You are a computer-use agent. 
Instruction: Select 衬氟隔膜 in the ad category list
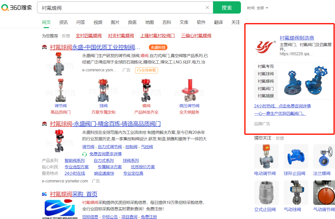[x=266, y=96]
